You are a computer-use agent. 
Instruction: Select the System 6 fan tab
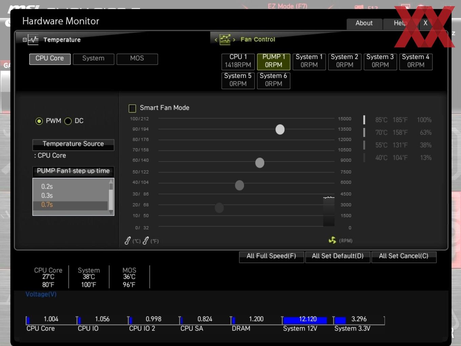pyautogui.click(x=274, y=80)
